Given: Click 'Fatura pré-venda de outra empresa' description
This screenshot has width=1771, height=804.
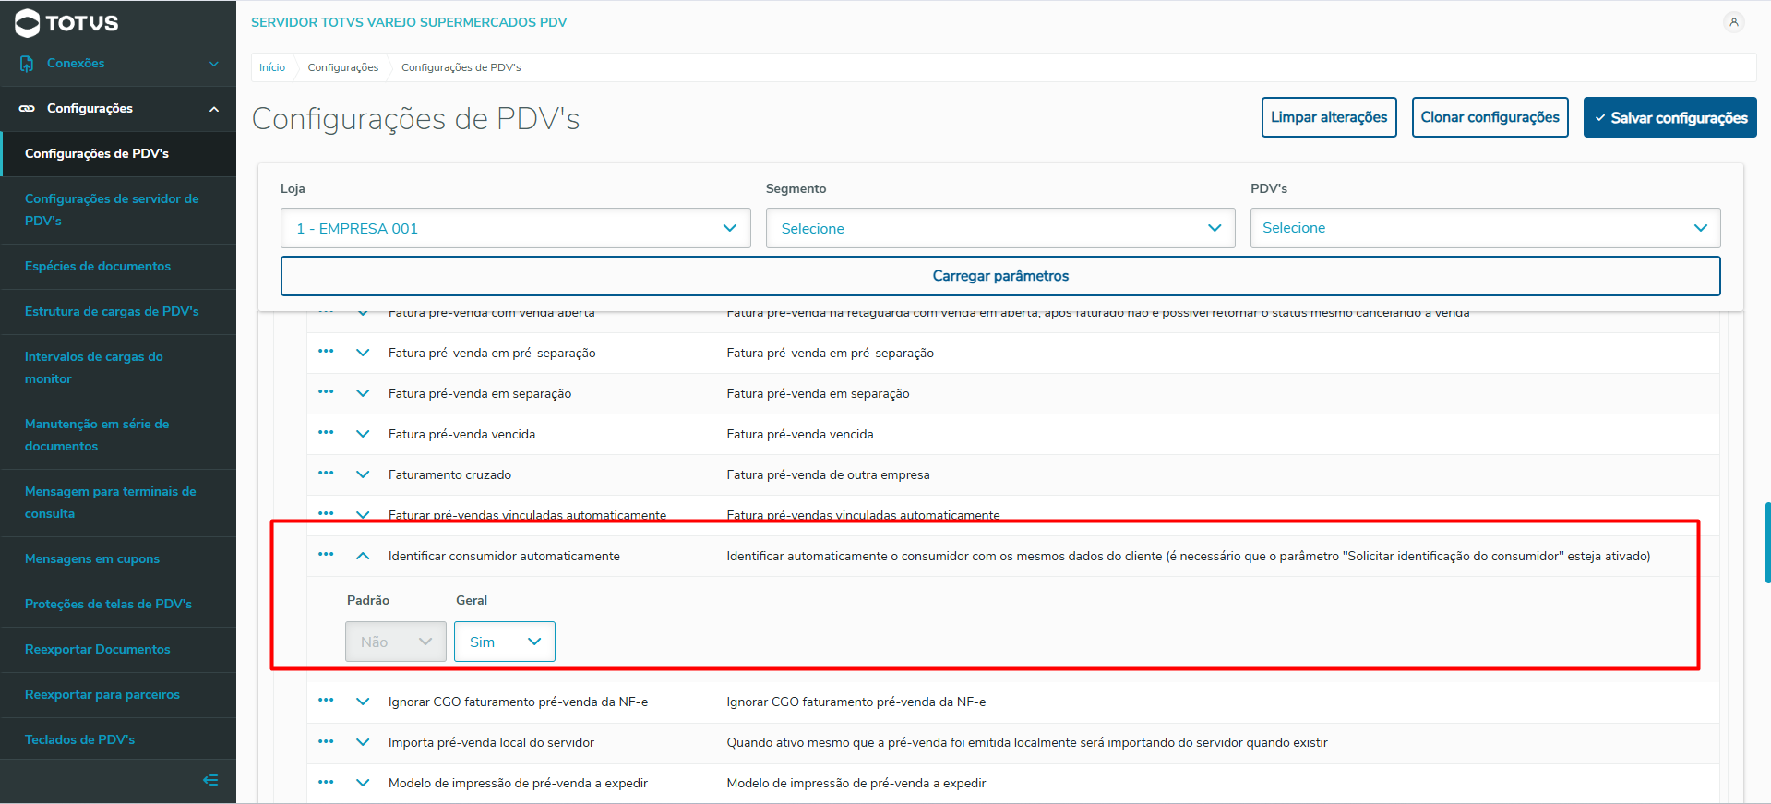Looking at the screenshot, I should (x=828, y=474).
